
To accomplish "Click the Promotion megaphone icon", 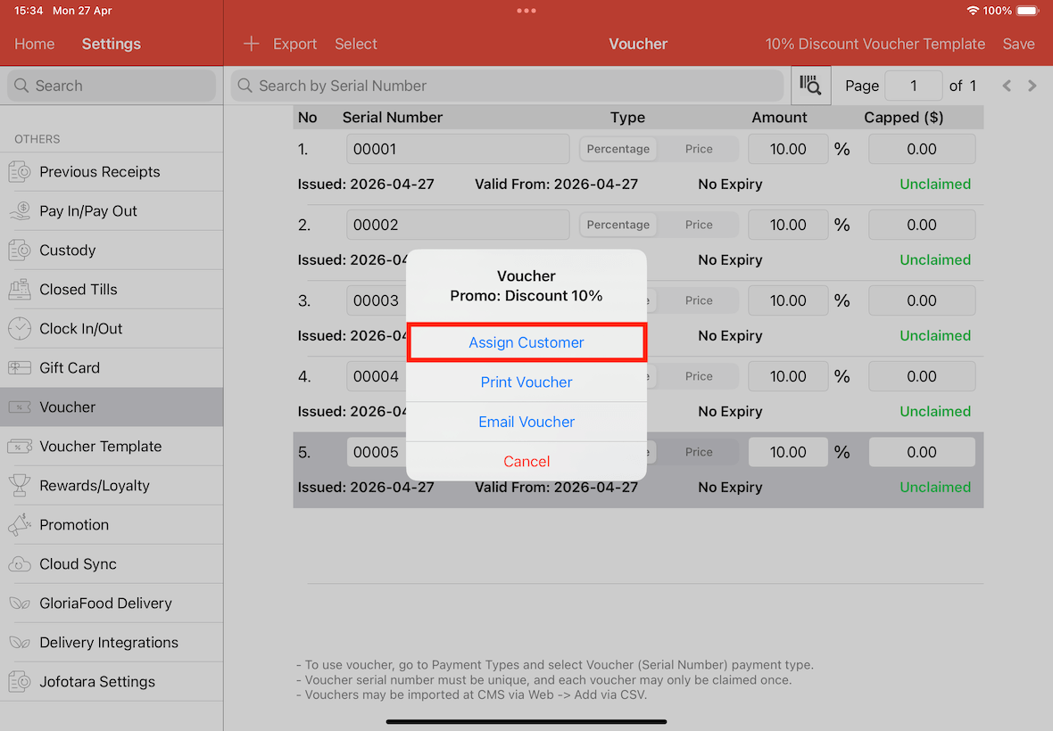I will coord(20,525).
